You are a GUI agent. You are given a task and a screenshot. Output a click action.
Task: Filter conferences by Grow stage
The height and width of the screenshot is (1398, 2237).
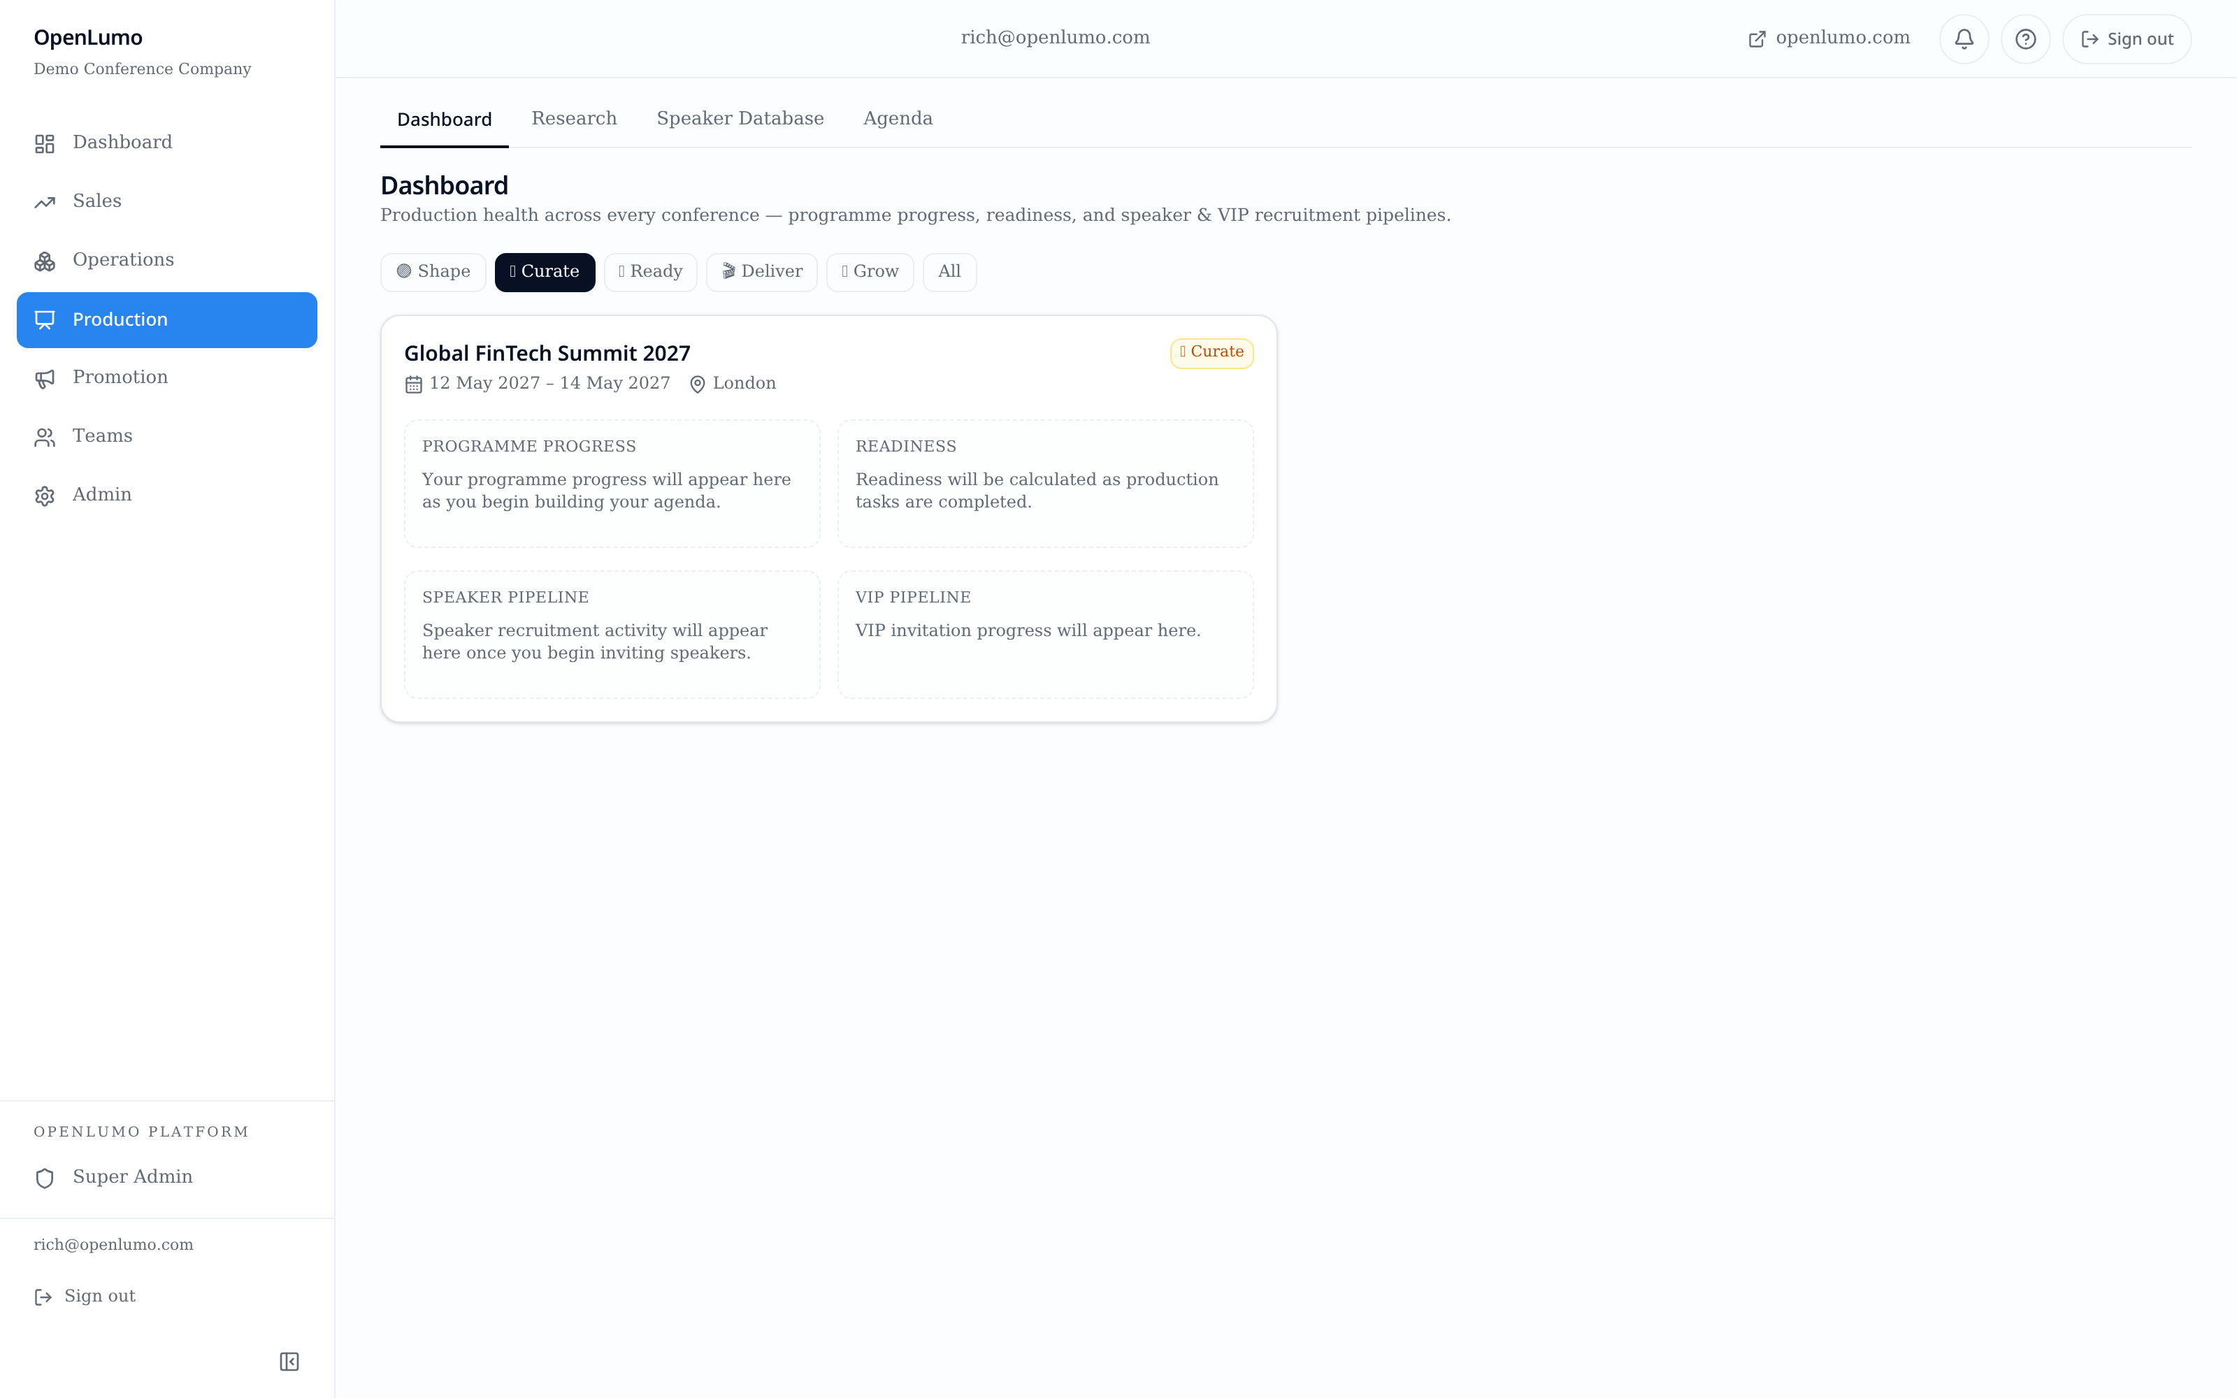pyautogui.click(x=870, y=272)
